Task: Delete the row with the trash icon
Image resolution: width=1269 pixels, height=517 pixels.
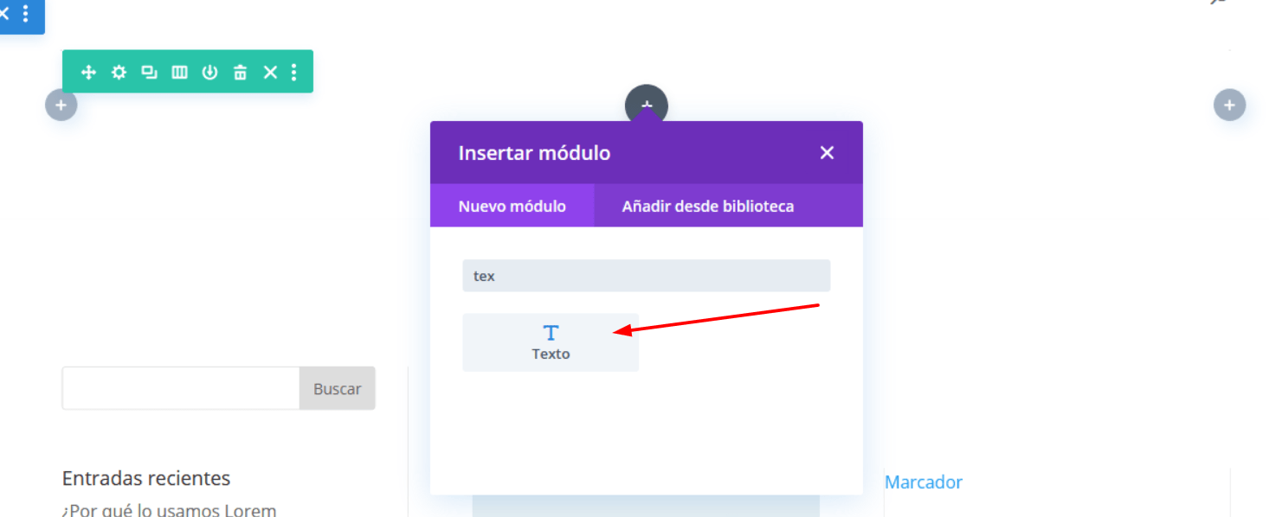Action: click(240, 72)
